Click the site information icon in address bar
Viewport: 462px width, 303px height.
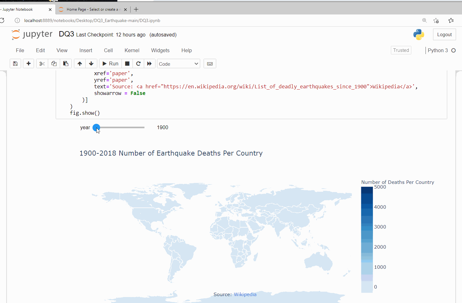click(x=17, y=20)
